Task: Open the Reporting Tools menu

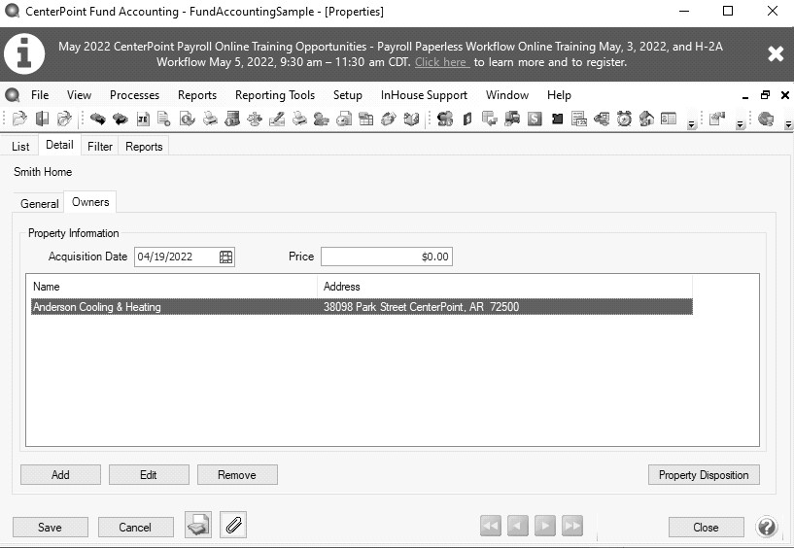Action: coord(275,95)
